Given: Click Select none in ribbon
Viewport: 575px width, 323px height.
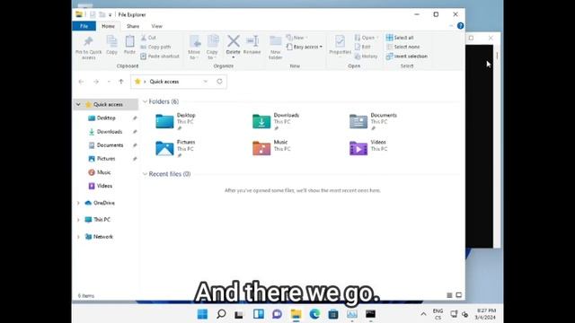Looking at the screenshot, I should click(402, 47).
